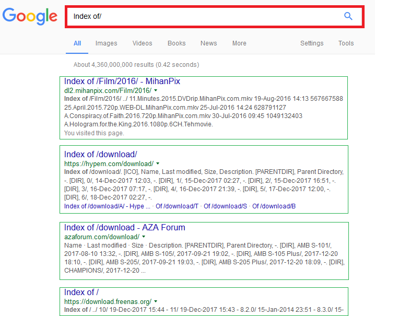The image size is (410, 316).
Task: Switch to the Images tab
Action: click(x=106, y=43)
